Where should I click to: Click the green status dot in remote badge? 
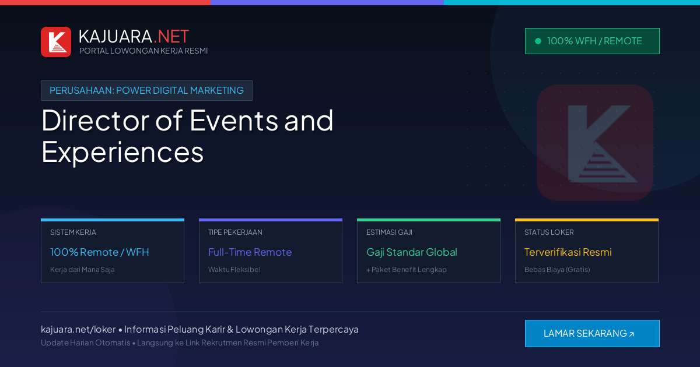tap(538, 41)
